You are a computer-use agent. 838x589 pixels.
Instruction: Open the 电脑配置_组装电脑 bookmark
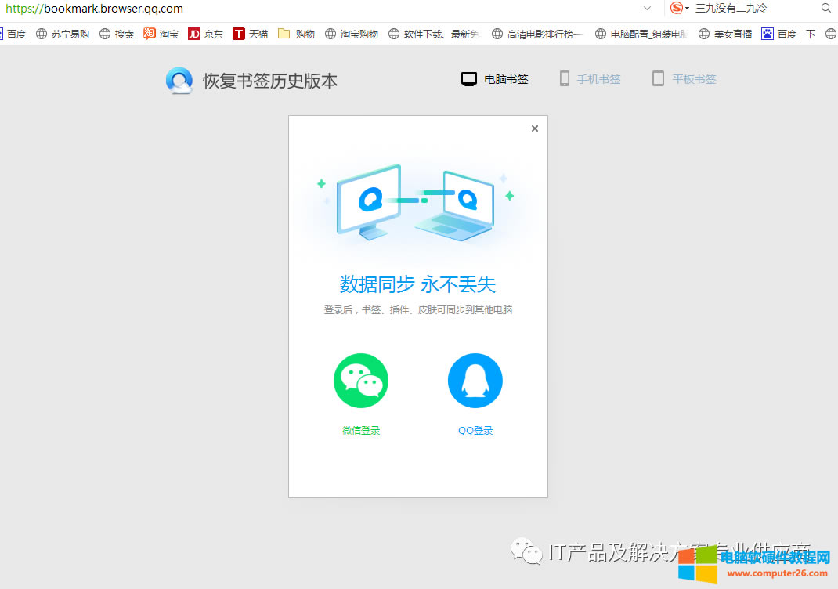(x=641, y=34)
